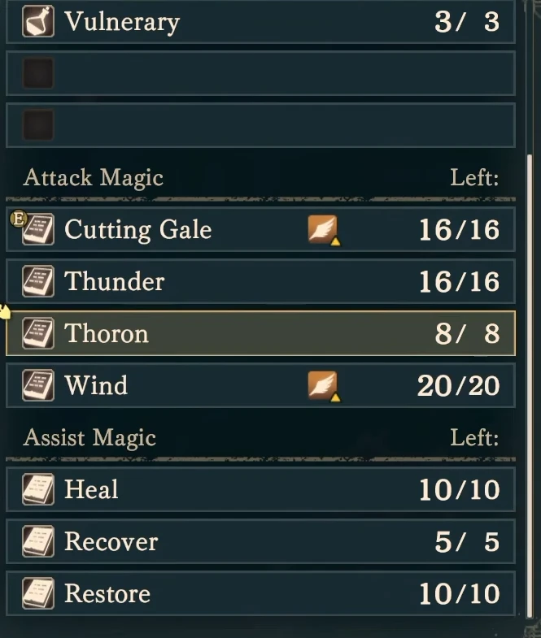Click the first empty inventory slot
Screen dimensions: 541x638
[x=260, y=73]
